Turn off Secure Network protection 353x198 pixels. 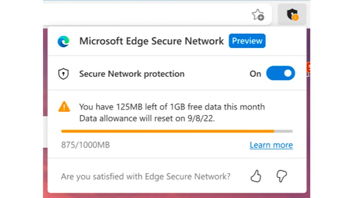(x=281, y=73)
